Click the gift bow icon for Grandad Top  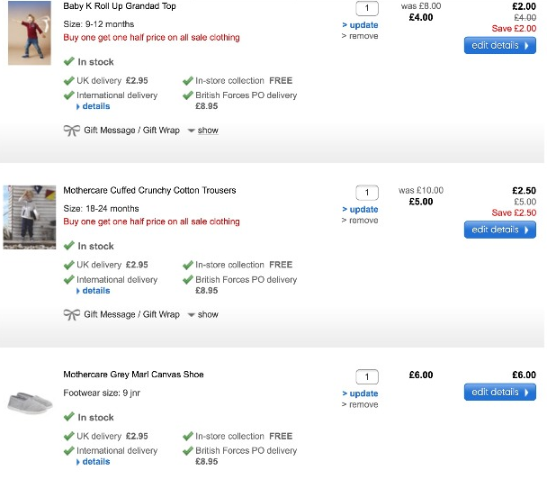[71, 131]
